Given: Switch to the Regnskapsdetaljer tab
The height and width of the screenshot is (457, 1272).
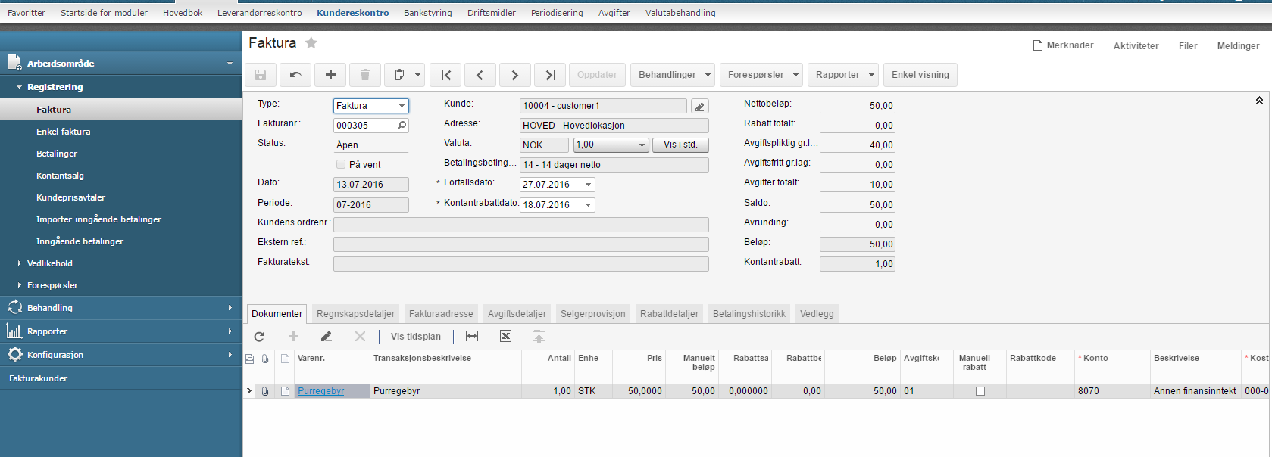Looking at the screenshot, I should [x=355, y=314].
